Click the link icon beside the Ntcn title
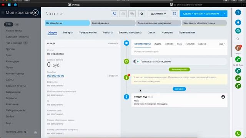Image resolution: width=246 pixels, height=138 pixels. pos(61,14)
